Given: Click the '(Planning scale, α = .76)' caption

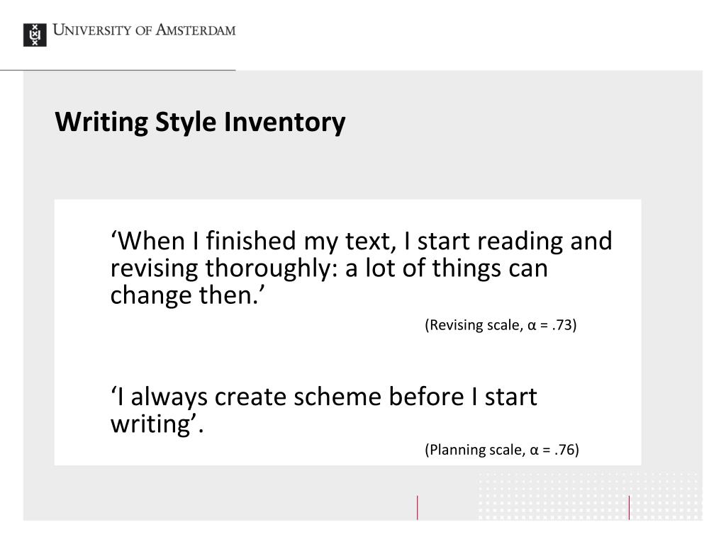Looking at the screenshot, I should pos(502,450).
